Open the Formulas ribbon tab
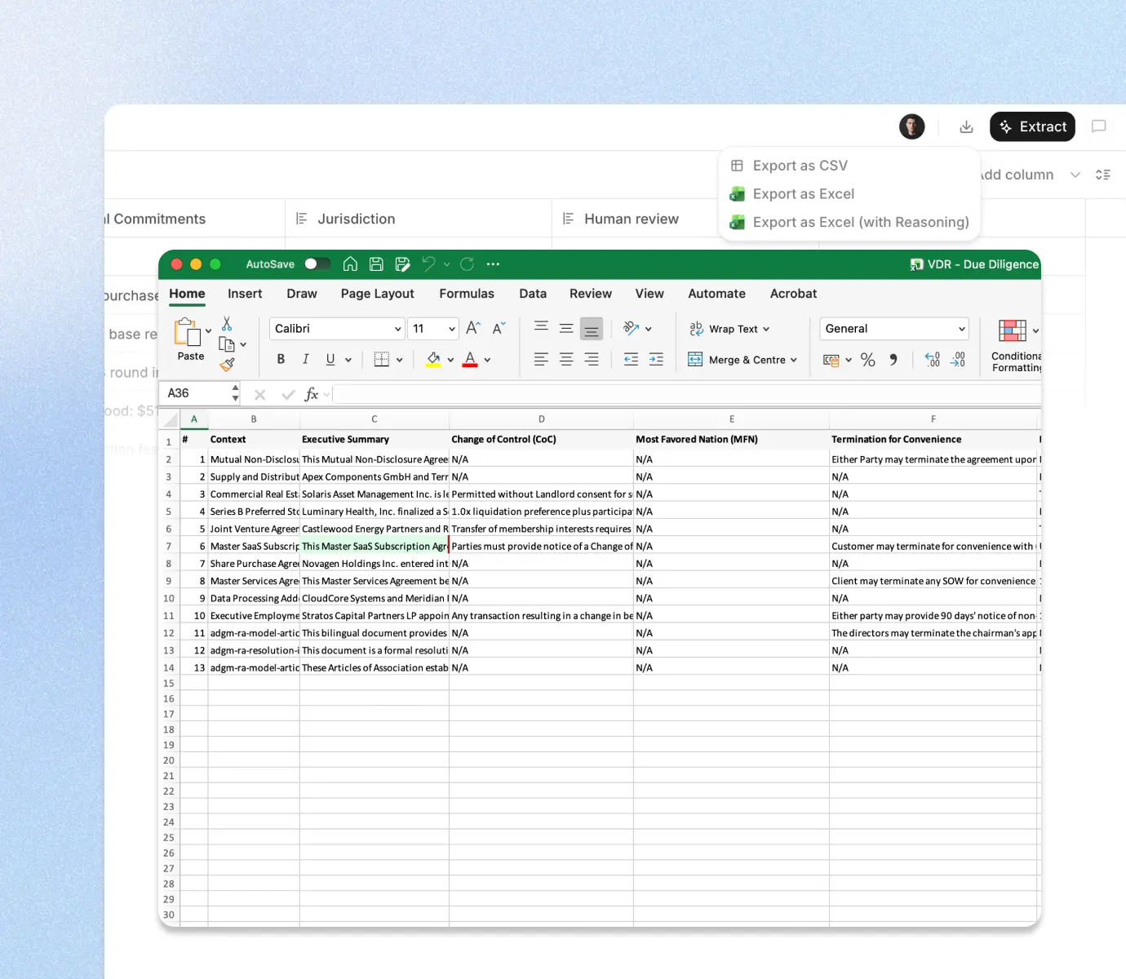Screen dimensions: 1126x979 click(x=467, y=294)
